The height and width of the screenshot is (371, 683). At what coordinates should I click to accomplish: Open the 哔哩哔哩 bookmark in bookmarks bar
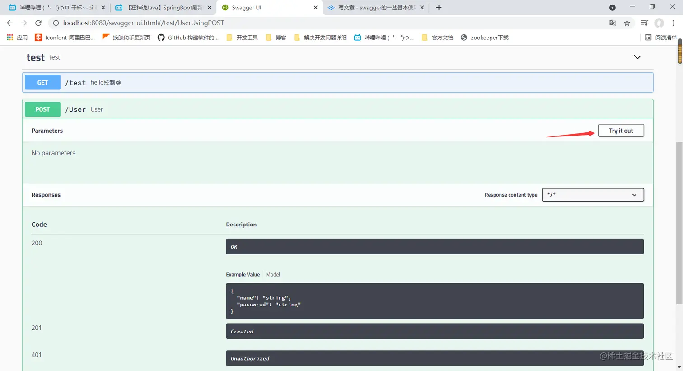pos(384,38)
